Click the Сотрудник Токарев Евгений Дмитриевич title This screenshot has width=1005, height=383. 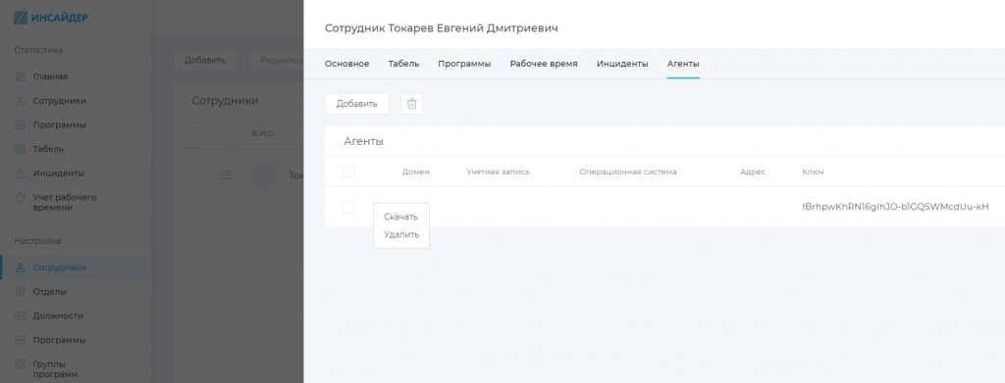click(442, 28)
